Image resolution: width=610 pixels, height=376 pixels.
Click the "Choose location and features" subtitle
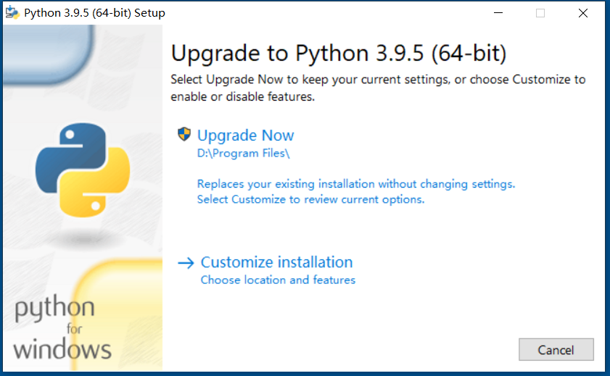(278, 280)
